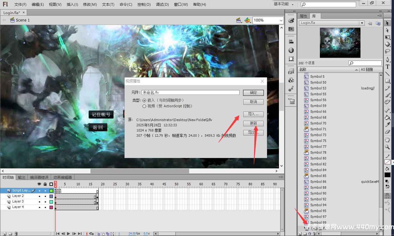Open the Align panel icon
The image size is (394, 236).
pos(291,41)
